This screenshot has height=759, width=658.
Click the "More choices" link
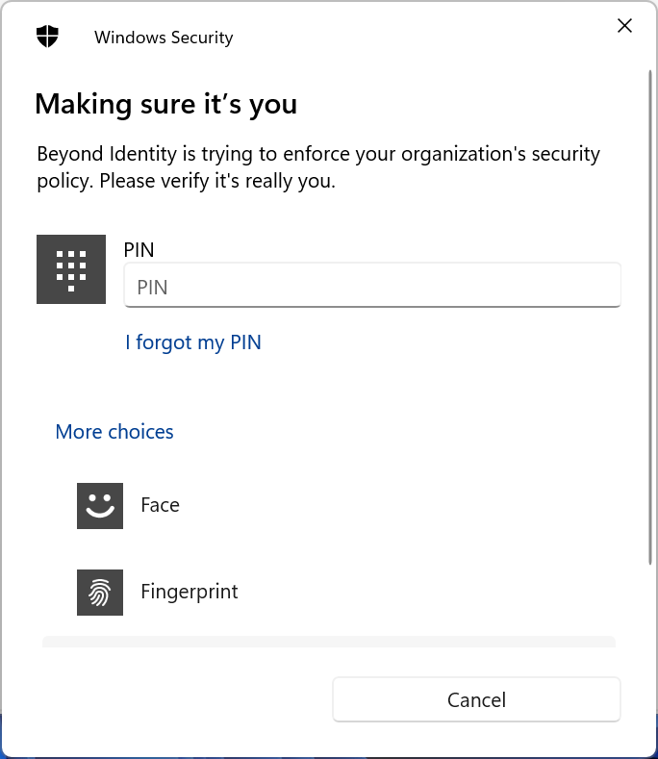(114, 432)
